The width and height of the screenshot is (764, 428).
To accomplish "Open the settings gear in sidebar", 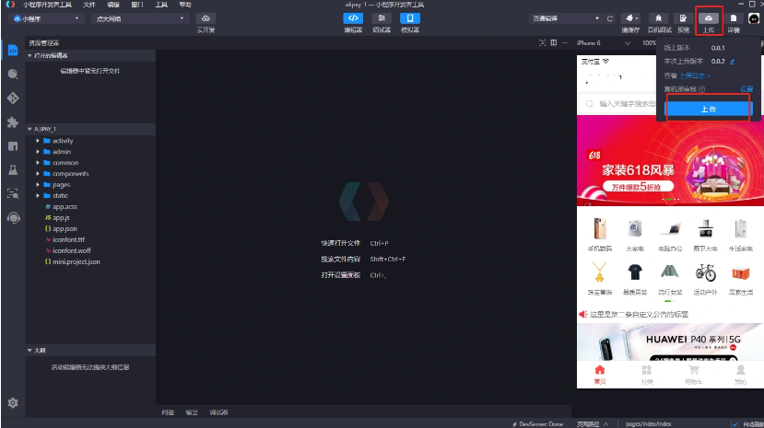I will pyautogui.click(x=13, y=403).
